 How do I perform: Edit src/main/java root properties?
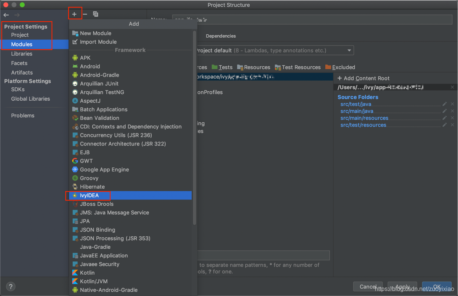[x=445, y=111]
